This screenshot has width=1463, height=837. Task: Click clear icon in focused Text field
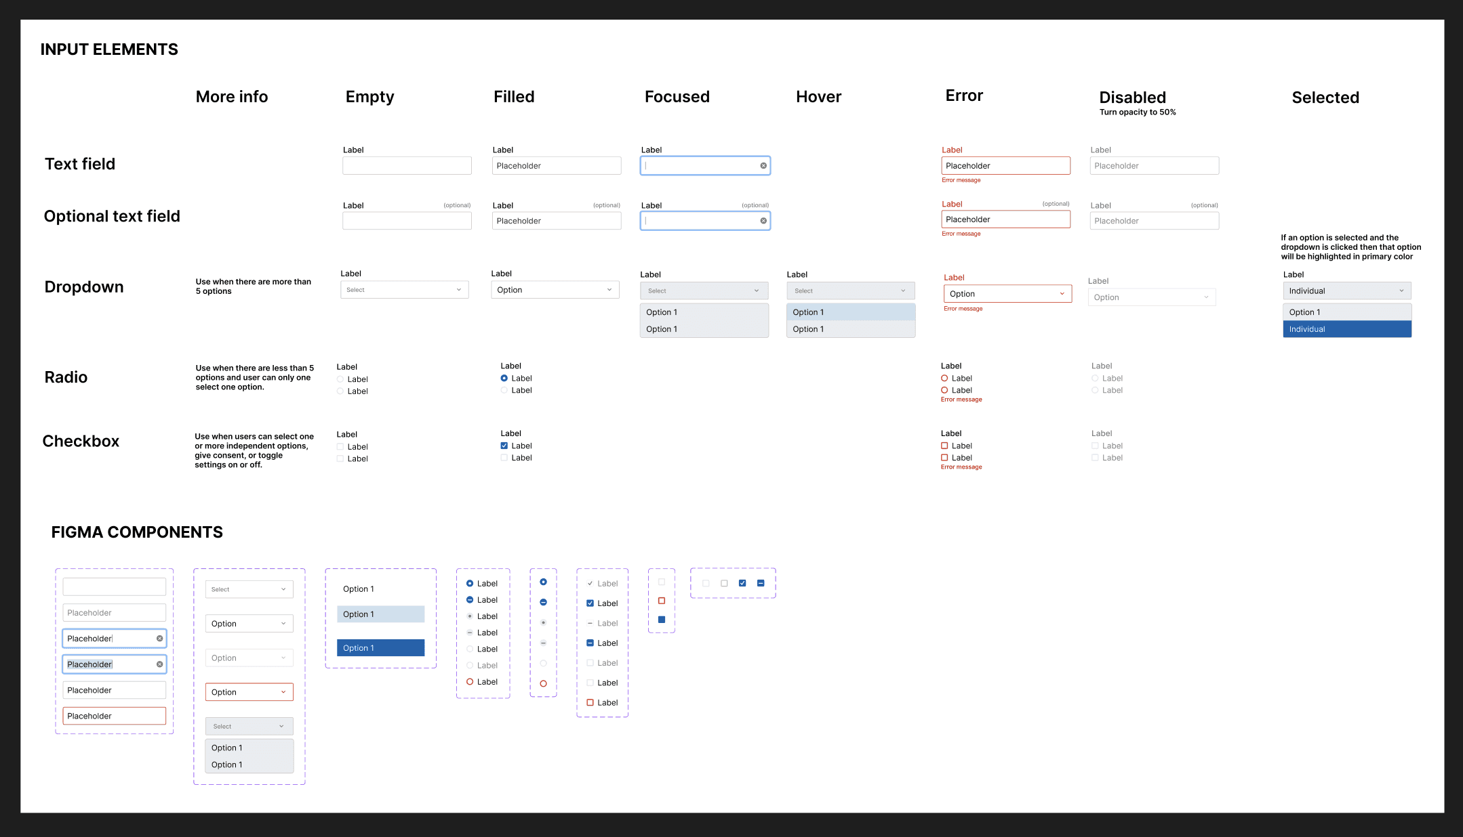(763, 166)
